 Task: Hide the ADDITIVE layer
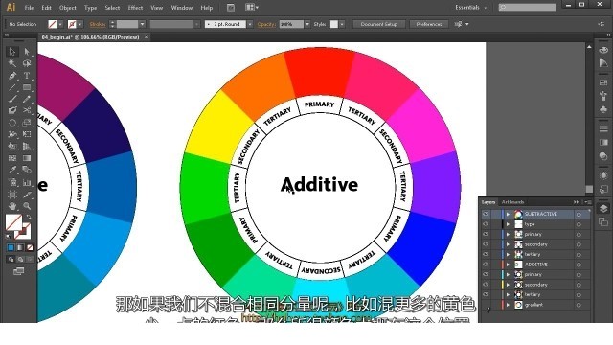[486, 264]
